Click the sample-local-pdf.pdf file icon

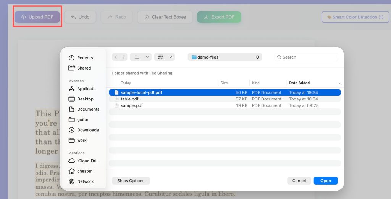[x=116, y=92]
